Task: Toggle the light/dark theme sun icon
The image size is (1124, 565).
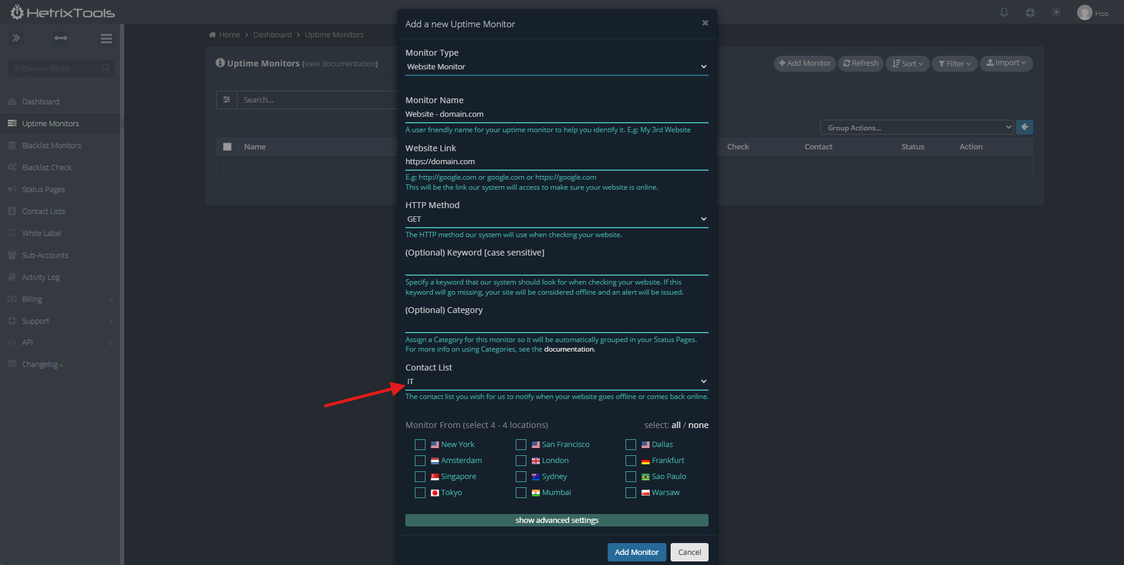Action: tap(1056, 12)
